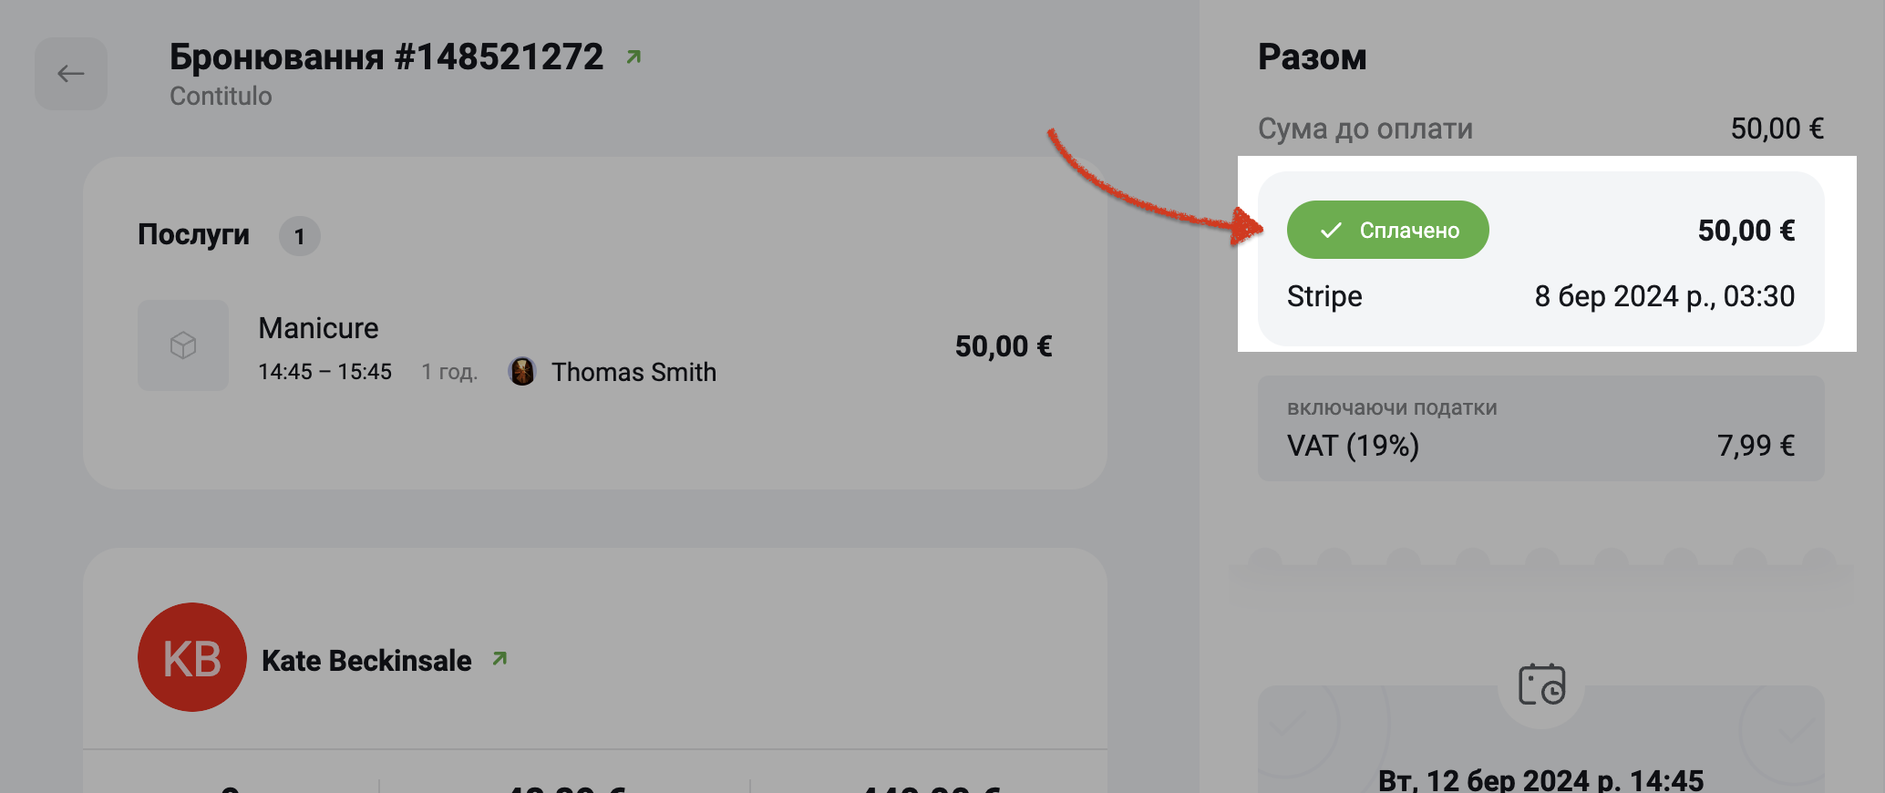Screen dimensions: 1885x793
Task: Click the Contitulo business name
Action: 221,96
